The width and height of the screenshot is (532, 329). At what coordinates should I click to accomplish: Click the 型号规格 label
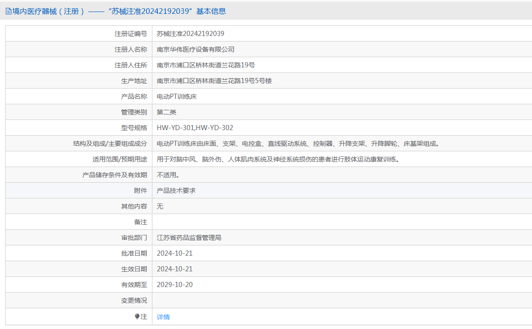(x=134, y=128)
